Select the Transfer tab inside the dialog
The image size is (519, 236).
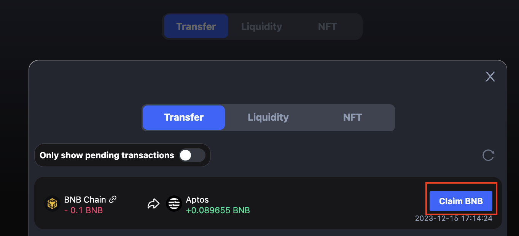(184, 118)
